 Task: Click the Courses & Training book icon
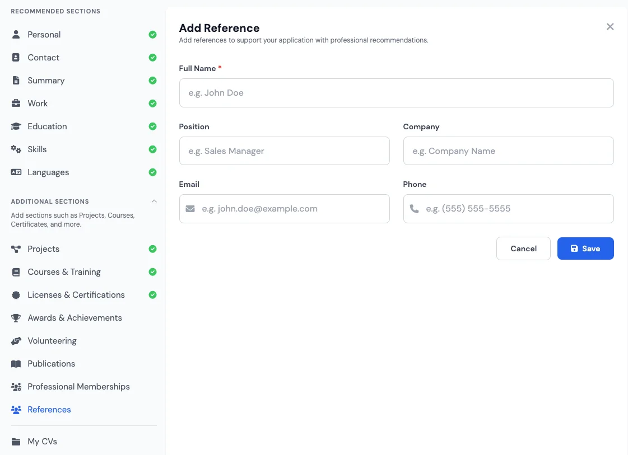pyautogui.click(x=16, y=272)
